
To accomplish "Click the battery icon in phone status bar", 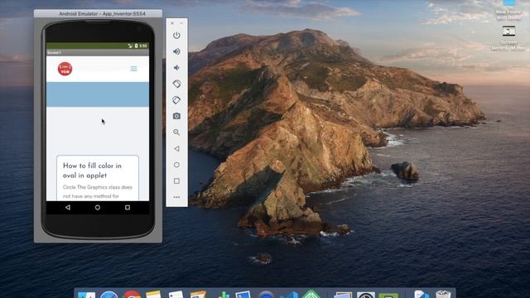I will click(136, 46).
